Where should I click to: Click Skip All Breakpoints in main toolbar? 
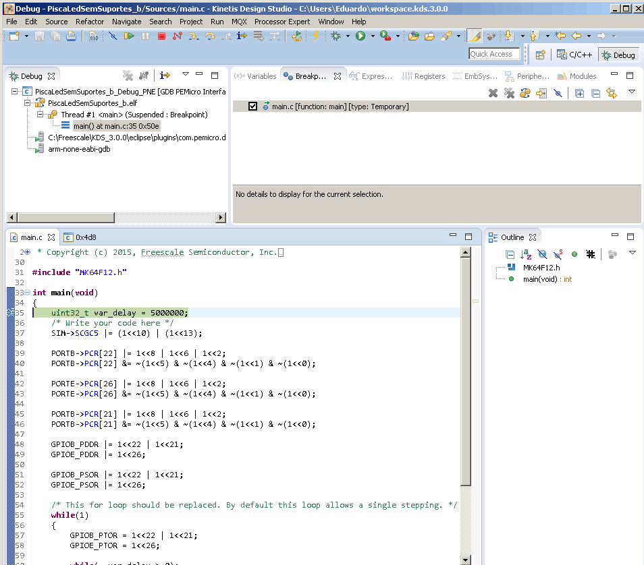[113, 36]
